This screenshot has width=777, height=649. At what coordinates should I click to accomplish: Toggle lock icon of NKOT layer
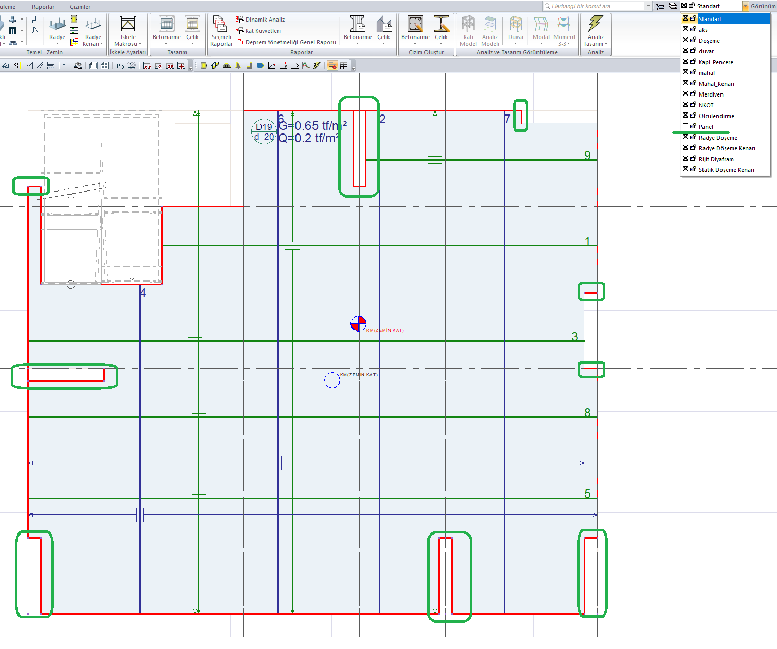(693, 105)
